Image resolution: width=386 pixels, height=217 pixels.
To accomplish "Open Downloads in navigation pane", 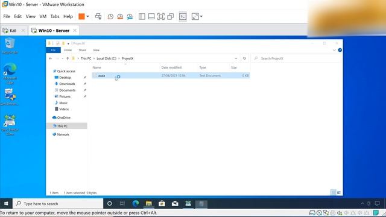I will [67, 84].
